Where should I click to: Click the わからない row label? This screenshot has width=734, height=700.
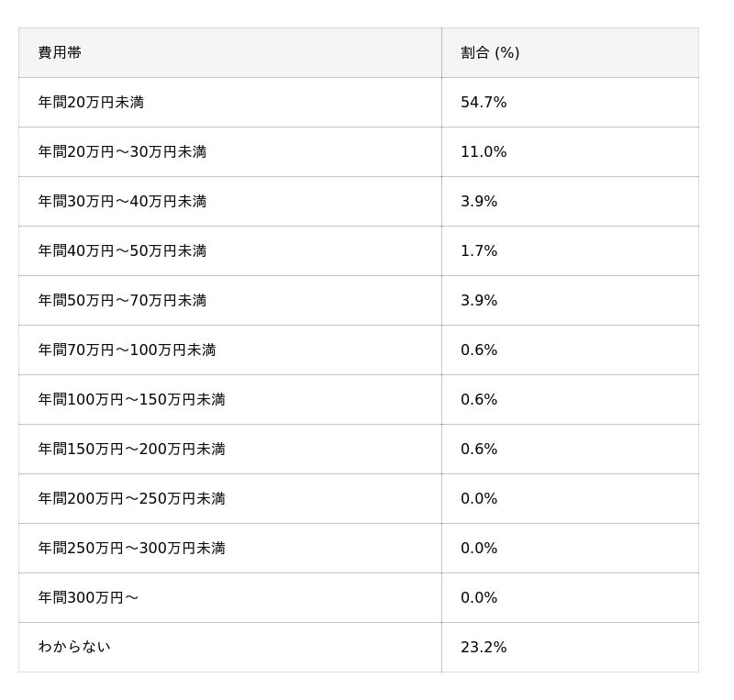click(x=73, y=648)
